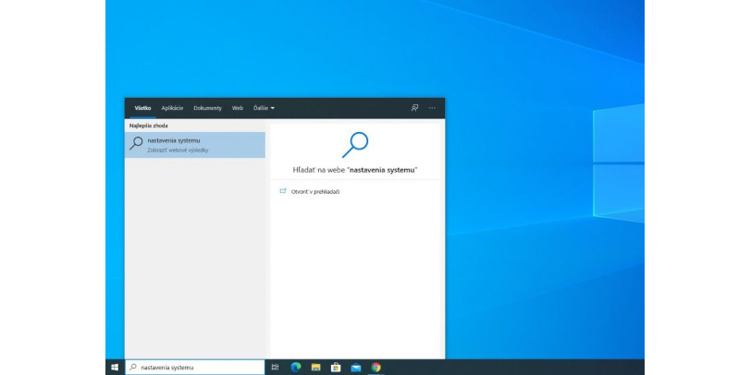Open the Mail app from the taskbar
This screenshot has width=751, height=375.
point(356,367)
